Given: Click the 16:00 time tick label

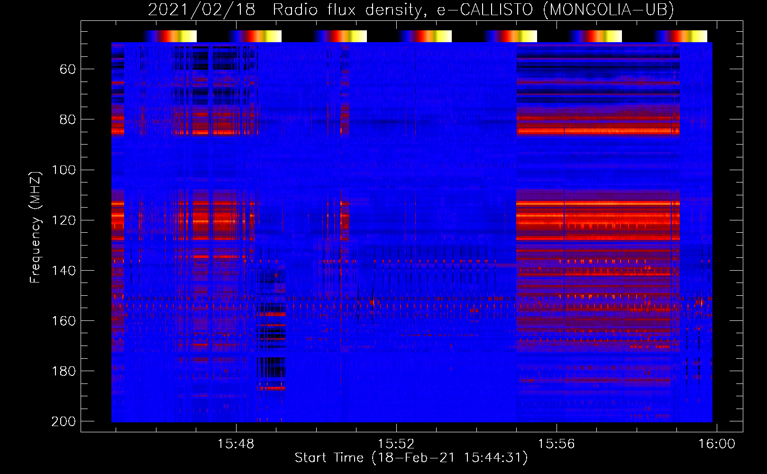Looking at the screenshot, I should click(x=716, y=444).
